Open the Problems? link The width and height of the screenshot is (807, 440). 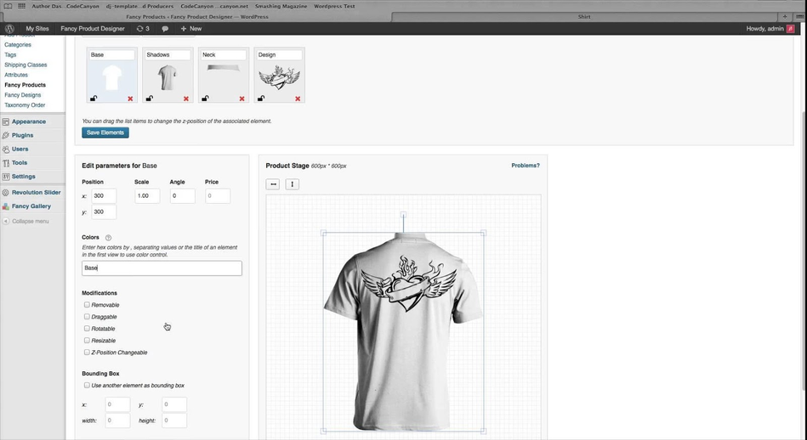tap(525, 166)
